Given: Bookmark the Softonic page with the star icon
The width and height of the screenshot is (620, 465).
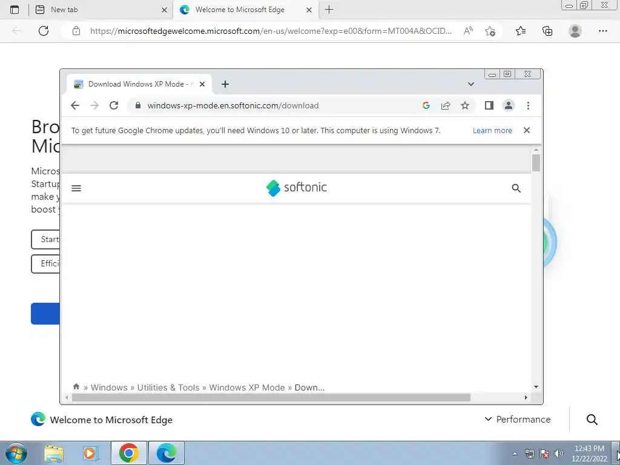Looking at the screenshot, I should click(x=465, y=105).
